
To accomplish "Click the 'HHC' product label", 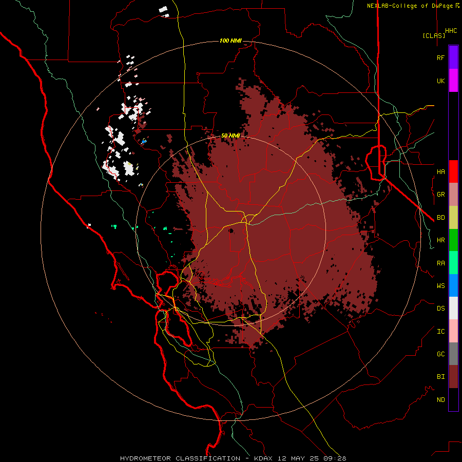I will click(x=451, y=31).
